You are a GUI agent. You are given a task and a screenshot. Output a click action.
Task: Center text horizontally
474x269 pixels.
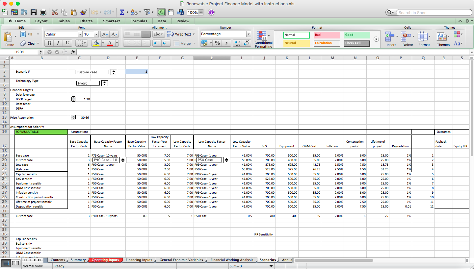pos(137,43)
